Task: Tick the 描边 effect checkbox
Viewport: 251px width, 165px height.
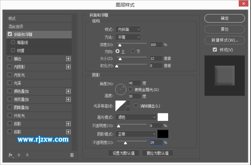Action: click(10, 58)
